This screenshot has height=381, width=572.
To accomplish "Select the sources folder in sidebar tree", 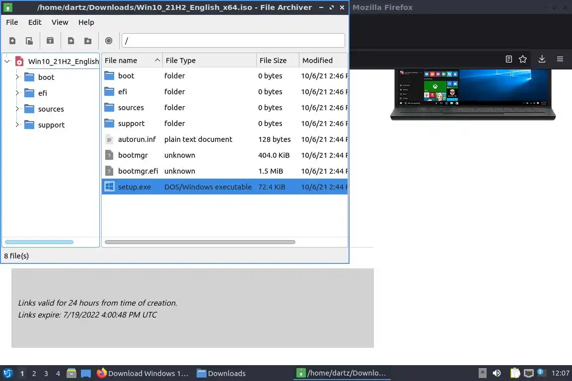I will tap(44, 109).
